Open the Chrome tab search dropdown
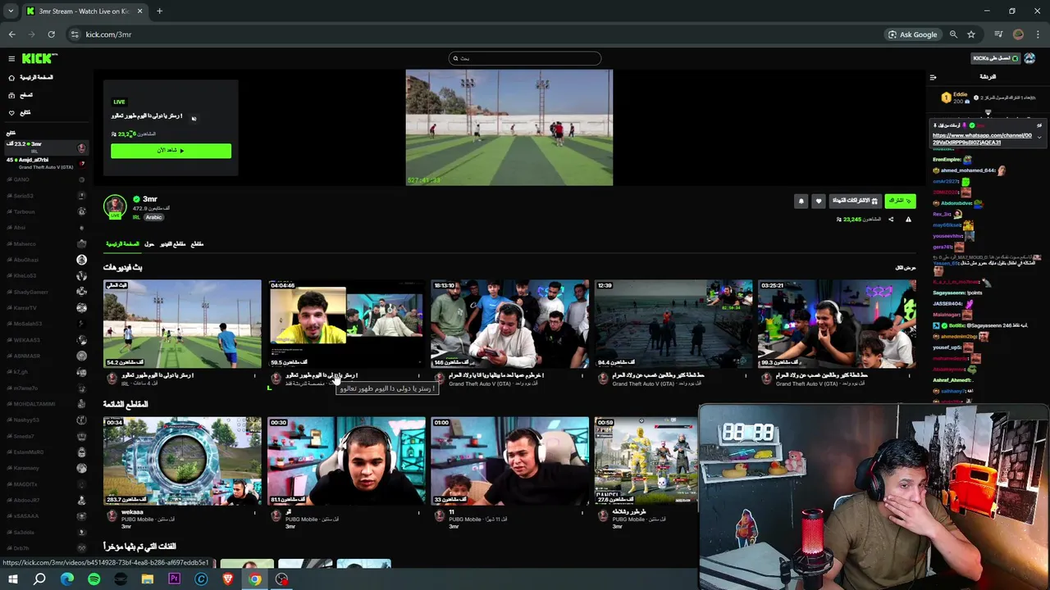This screenshot has height=590, width=1050. 11,11
